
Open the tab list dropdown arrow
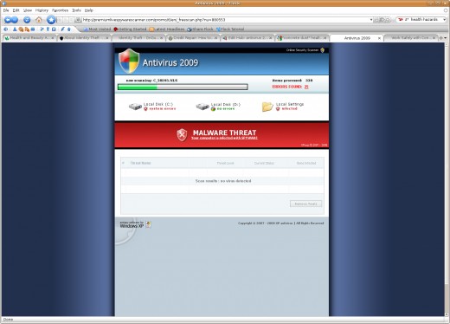[x=446, y=38]
